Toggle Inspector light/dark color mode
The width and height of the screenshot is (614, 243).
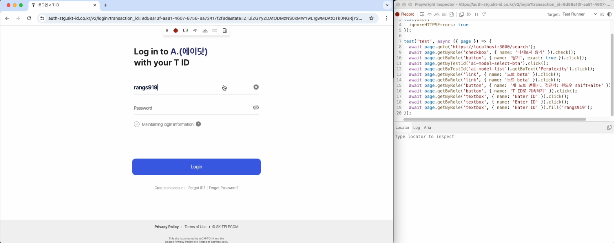(609, 15)
